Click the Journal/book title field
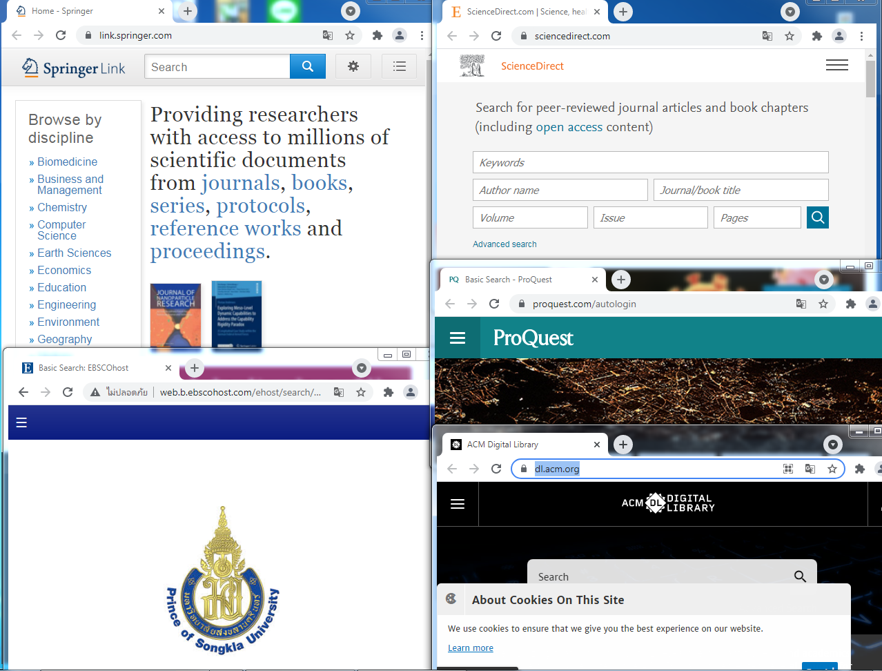 click(x=741, y=190)
